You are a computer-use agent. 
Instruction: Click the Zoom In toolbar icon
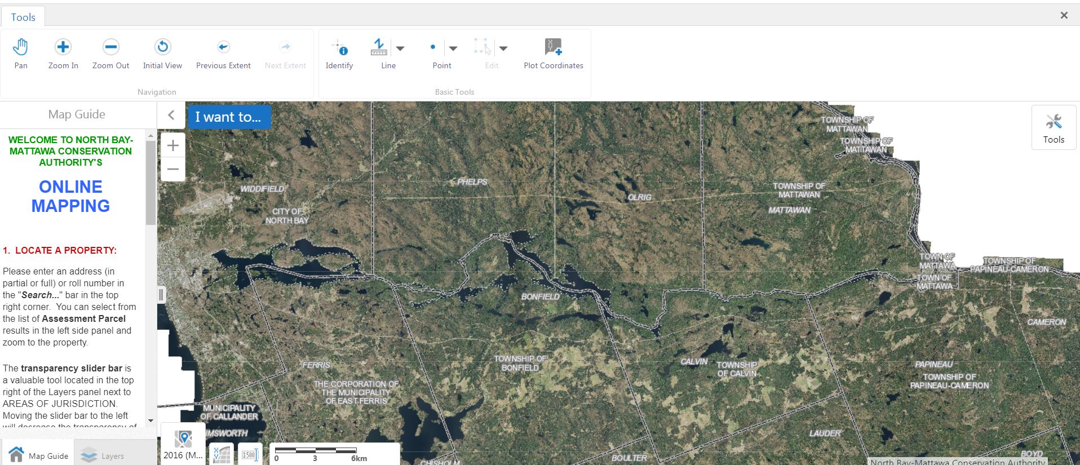[x=63, y=54]
